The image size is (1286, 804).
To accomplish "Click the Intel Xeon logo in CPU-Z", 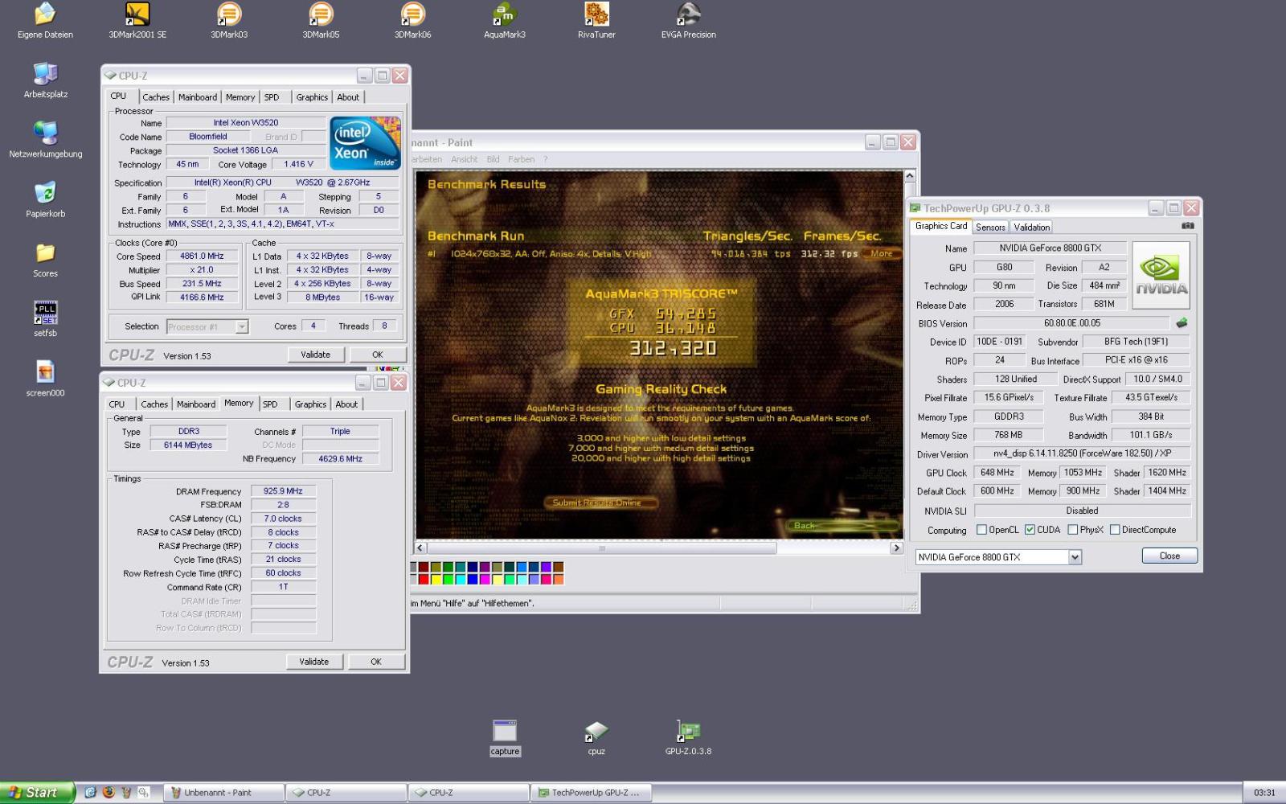I will (x=366, y=143).
